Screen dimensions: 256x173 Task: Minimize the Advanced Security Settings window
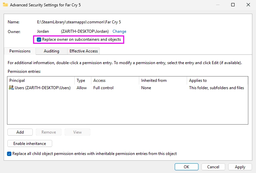[218, 5]
